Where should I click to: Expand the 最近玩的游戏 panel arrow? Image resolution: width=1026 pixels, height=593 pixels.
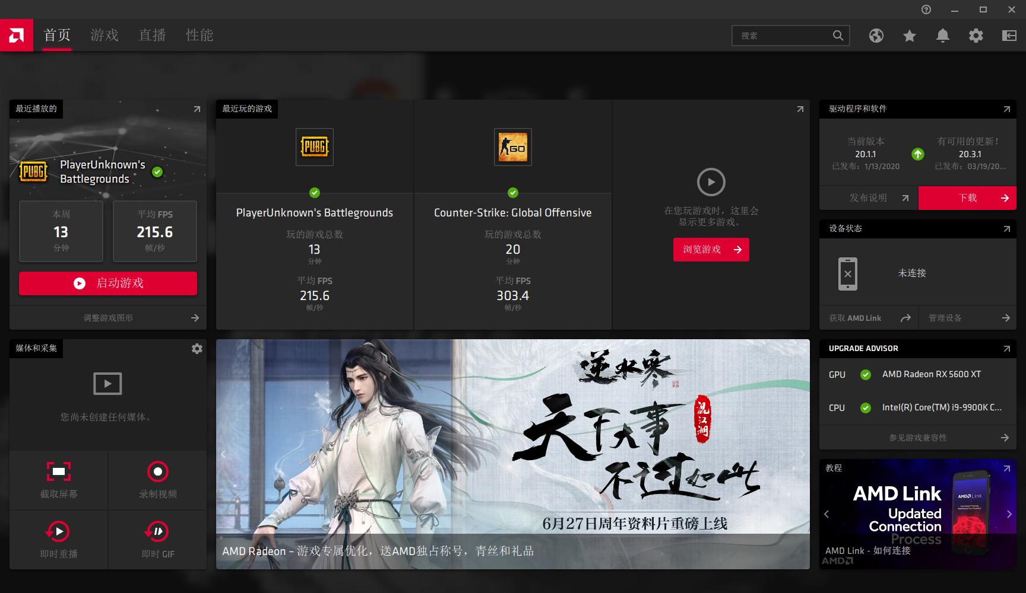[x=800, y=109]
